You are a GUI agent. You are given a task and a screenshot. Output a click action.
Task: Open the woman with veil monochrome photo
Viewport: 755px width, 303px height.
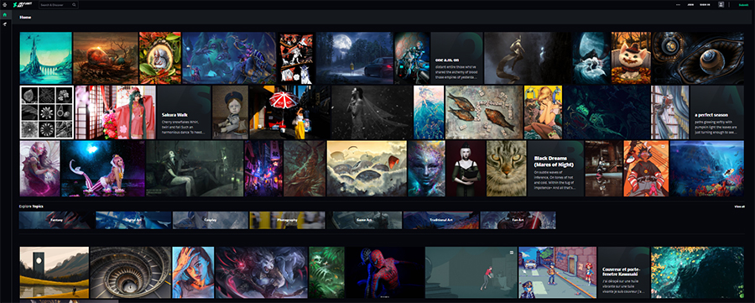tap(372, 112)
